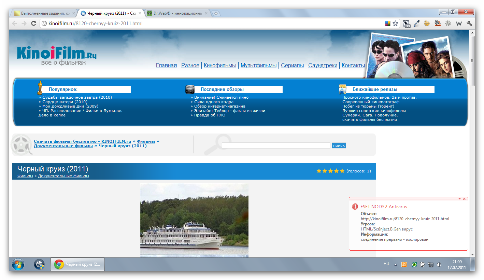Open the extension icon with 30 badge
484x280 pixels.
click(x=406, y=24)
